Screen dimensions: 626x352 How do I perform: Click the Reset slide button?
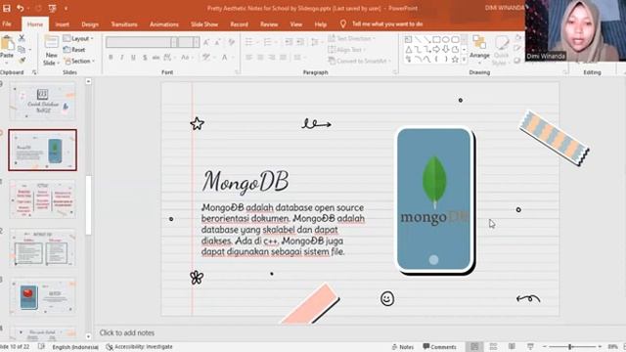coord(74,50)
